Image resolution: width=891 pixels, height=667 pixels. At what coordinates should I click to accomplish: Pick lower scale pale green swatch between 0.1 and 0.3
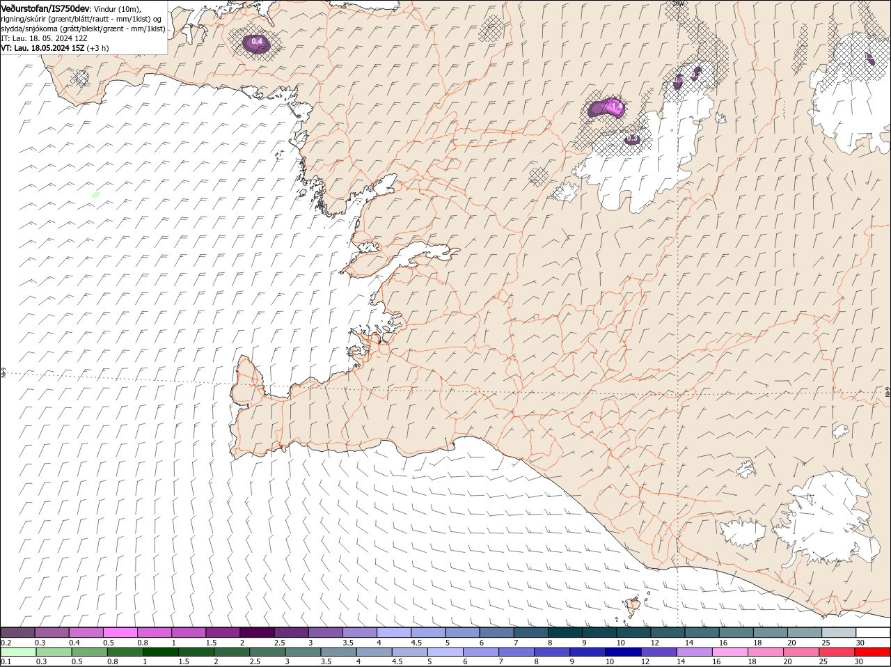click(x=18, y=652)
